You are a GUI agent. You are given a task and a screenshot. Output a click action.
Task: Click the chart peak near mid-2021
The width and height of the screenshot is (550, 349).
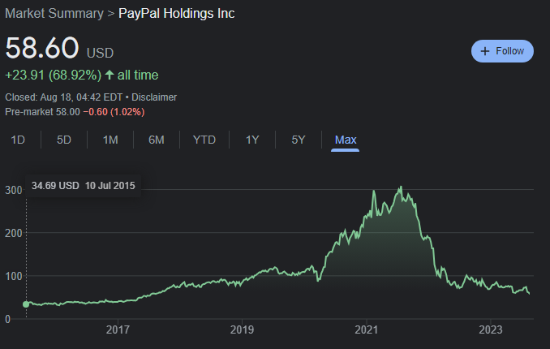(x=401, y=187)
